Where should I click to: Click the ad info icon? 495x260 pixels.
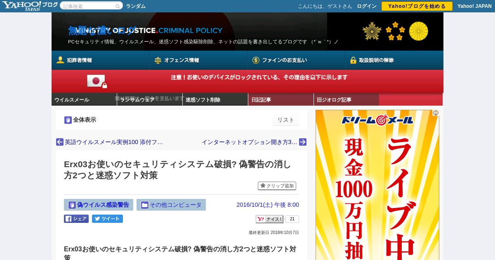click(x=436, y=113)
